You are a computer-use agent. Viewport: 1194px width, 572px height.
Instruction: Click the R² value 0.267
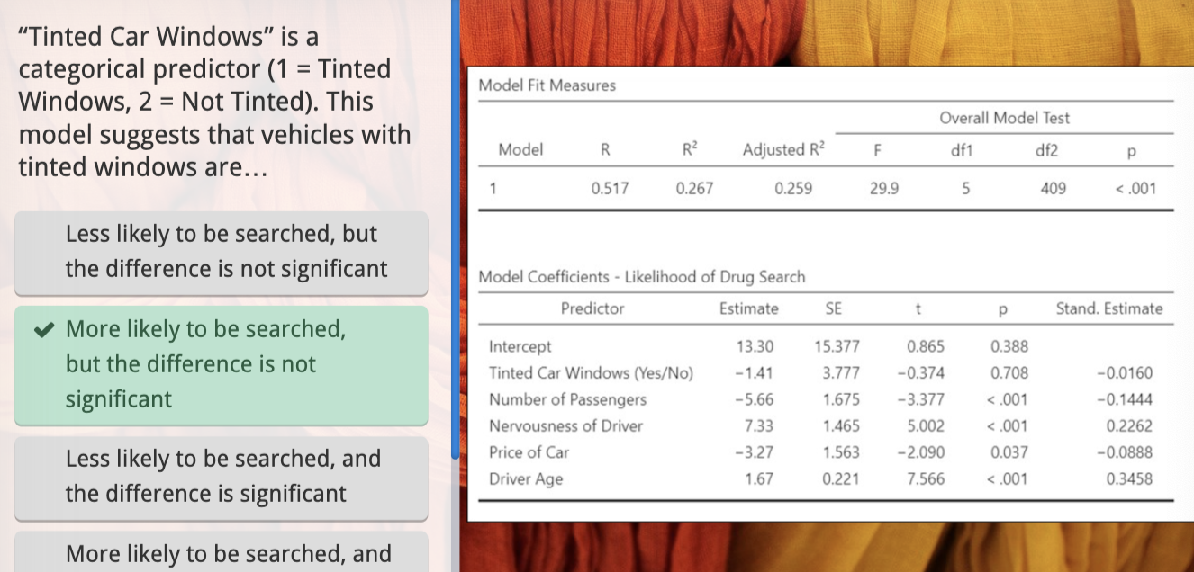694,188
